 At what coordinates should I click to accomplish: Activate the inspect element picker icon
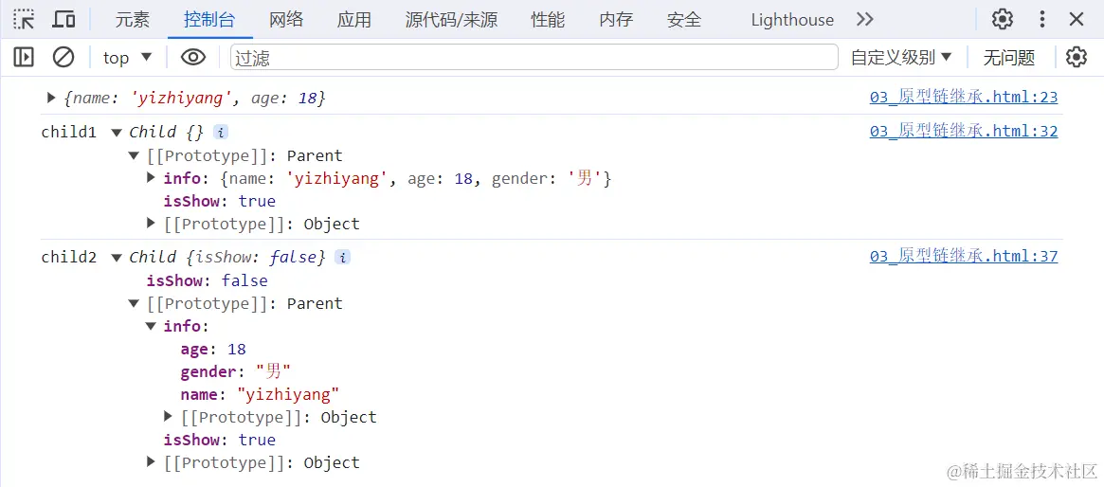[x=24, y=19]
